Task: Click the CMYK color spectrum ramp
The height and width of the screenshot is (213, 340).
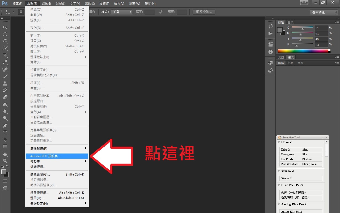Action: pyautogui.click(x=303, y=51)
